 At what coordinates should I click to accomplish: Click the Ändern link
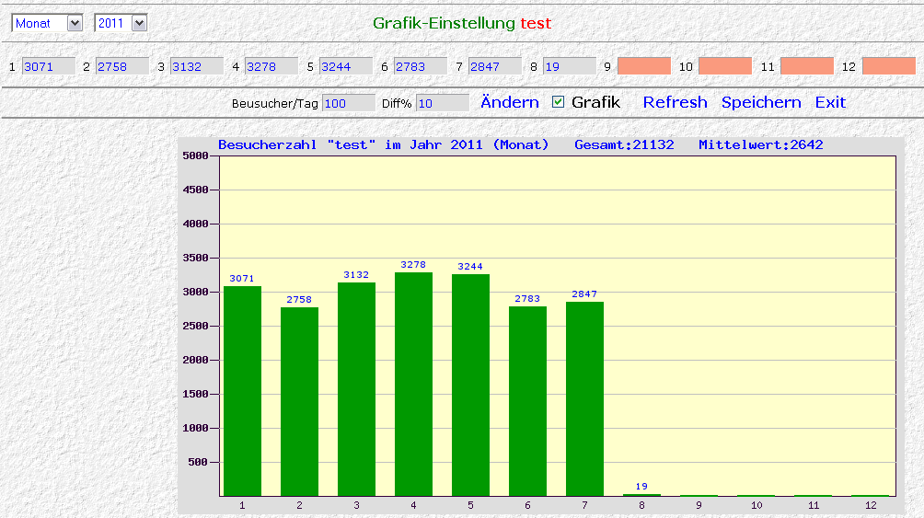(510, 102)
